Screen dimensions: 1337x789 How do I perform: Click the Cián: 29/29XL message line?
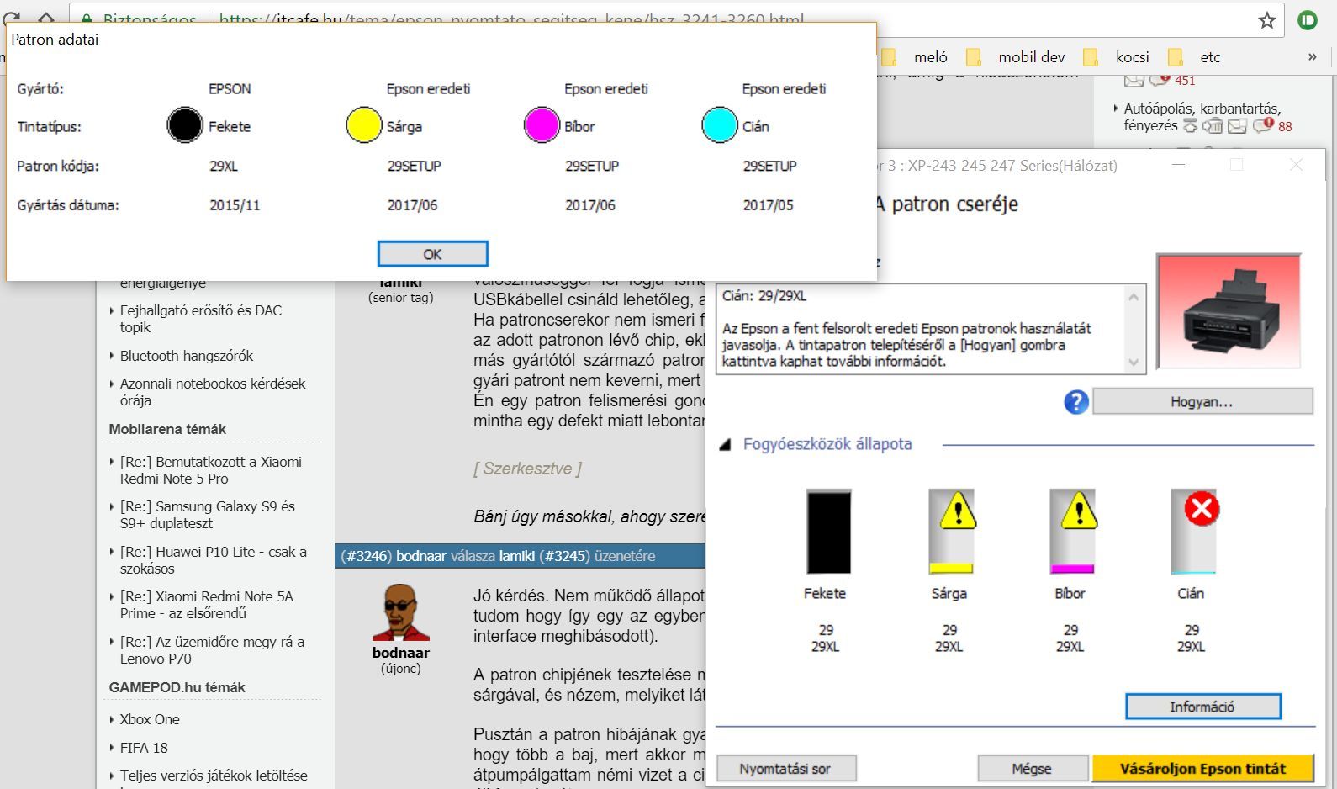click(x=764, y=296)
